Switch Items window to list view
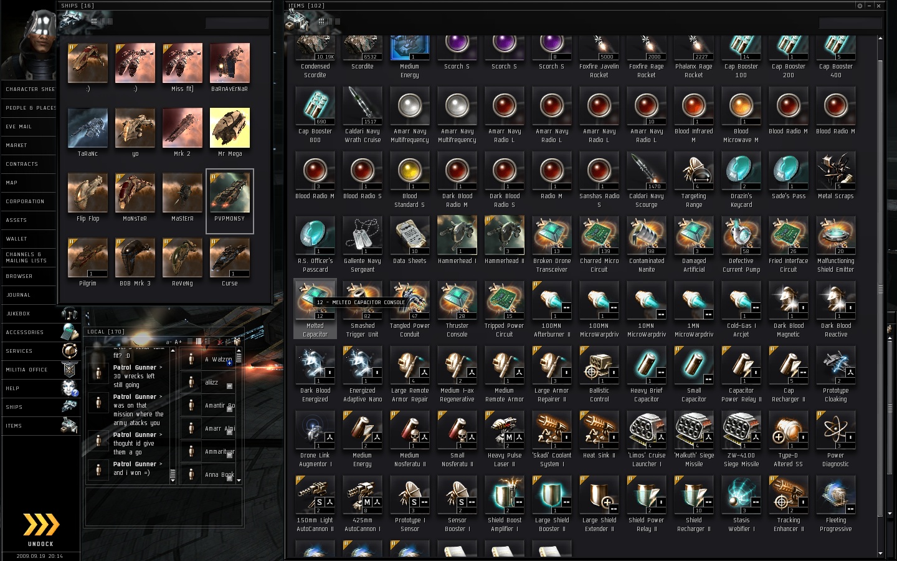This screenshot has height=561, width=897. [338, 21]
